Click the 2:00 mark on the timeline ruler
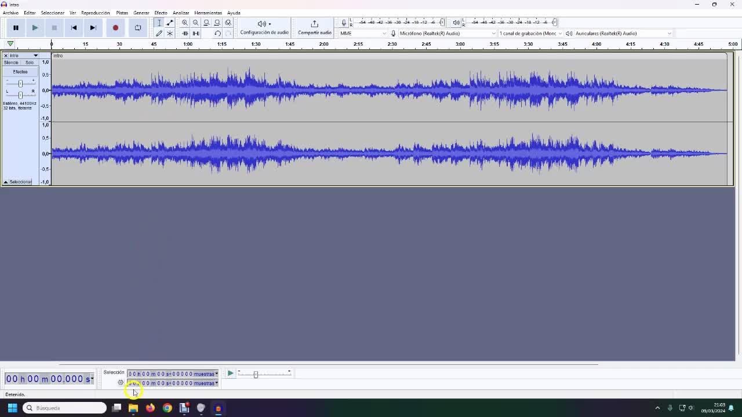The width and height of the screenshot is (742, 417). pos(323,44)
